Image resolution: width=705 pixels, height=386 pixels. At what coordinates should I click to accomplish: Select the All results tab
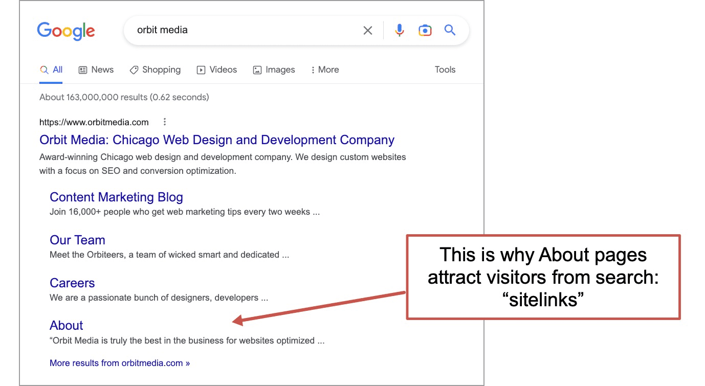pos(51,70)
